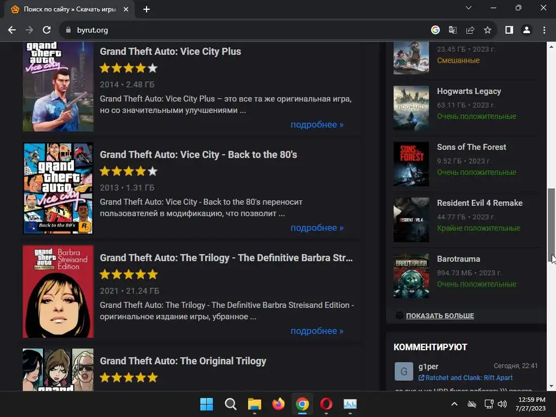Open Resident Evil 4 Remake sidebar link
The width and height of the screenshot is (556, 417).
pyautogui.click(x=479, y=203)
